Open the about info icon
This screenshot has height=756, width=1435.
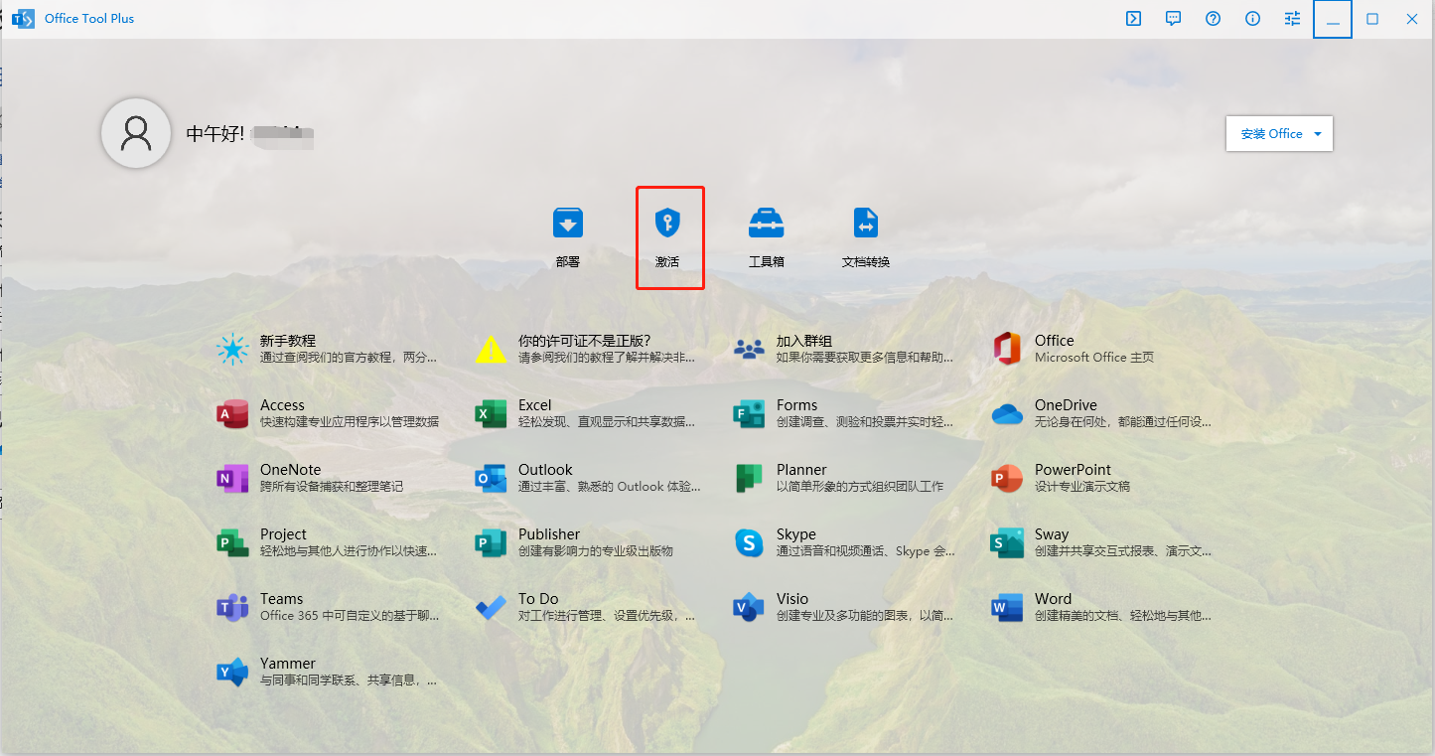point(1252,19)
